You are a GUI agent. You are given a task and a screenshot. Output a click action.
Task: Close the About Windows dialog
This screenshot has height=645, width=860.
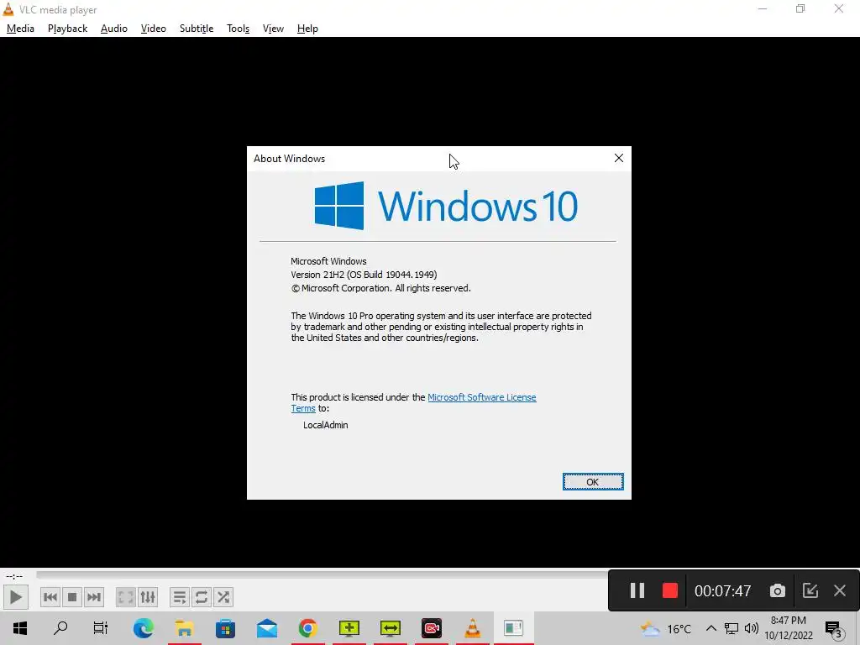click(x=619, y=158)
